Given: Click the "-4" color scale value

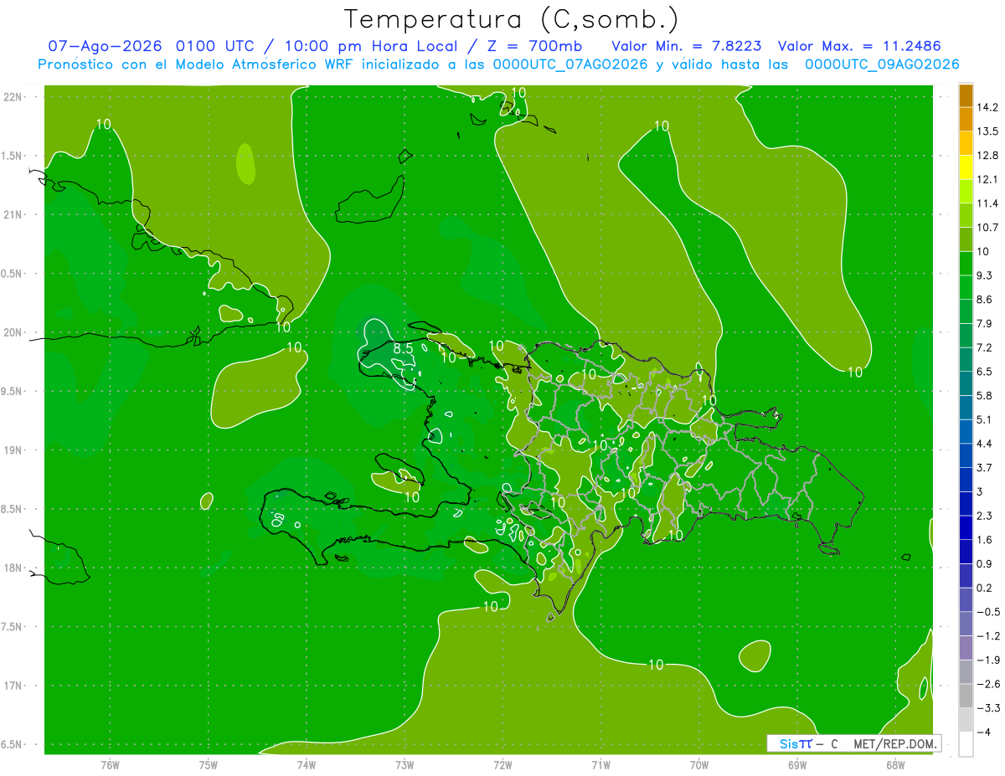Looking at the screenshot, I should point(983,732).
